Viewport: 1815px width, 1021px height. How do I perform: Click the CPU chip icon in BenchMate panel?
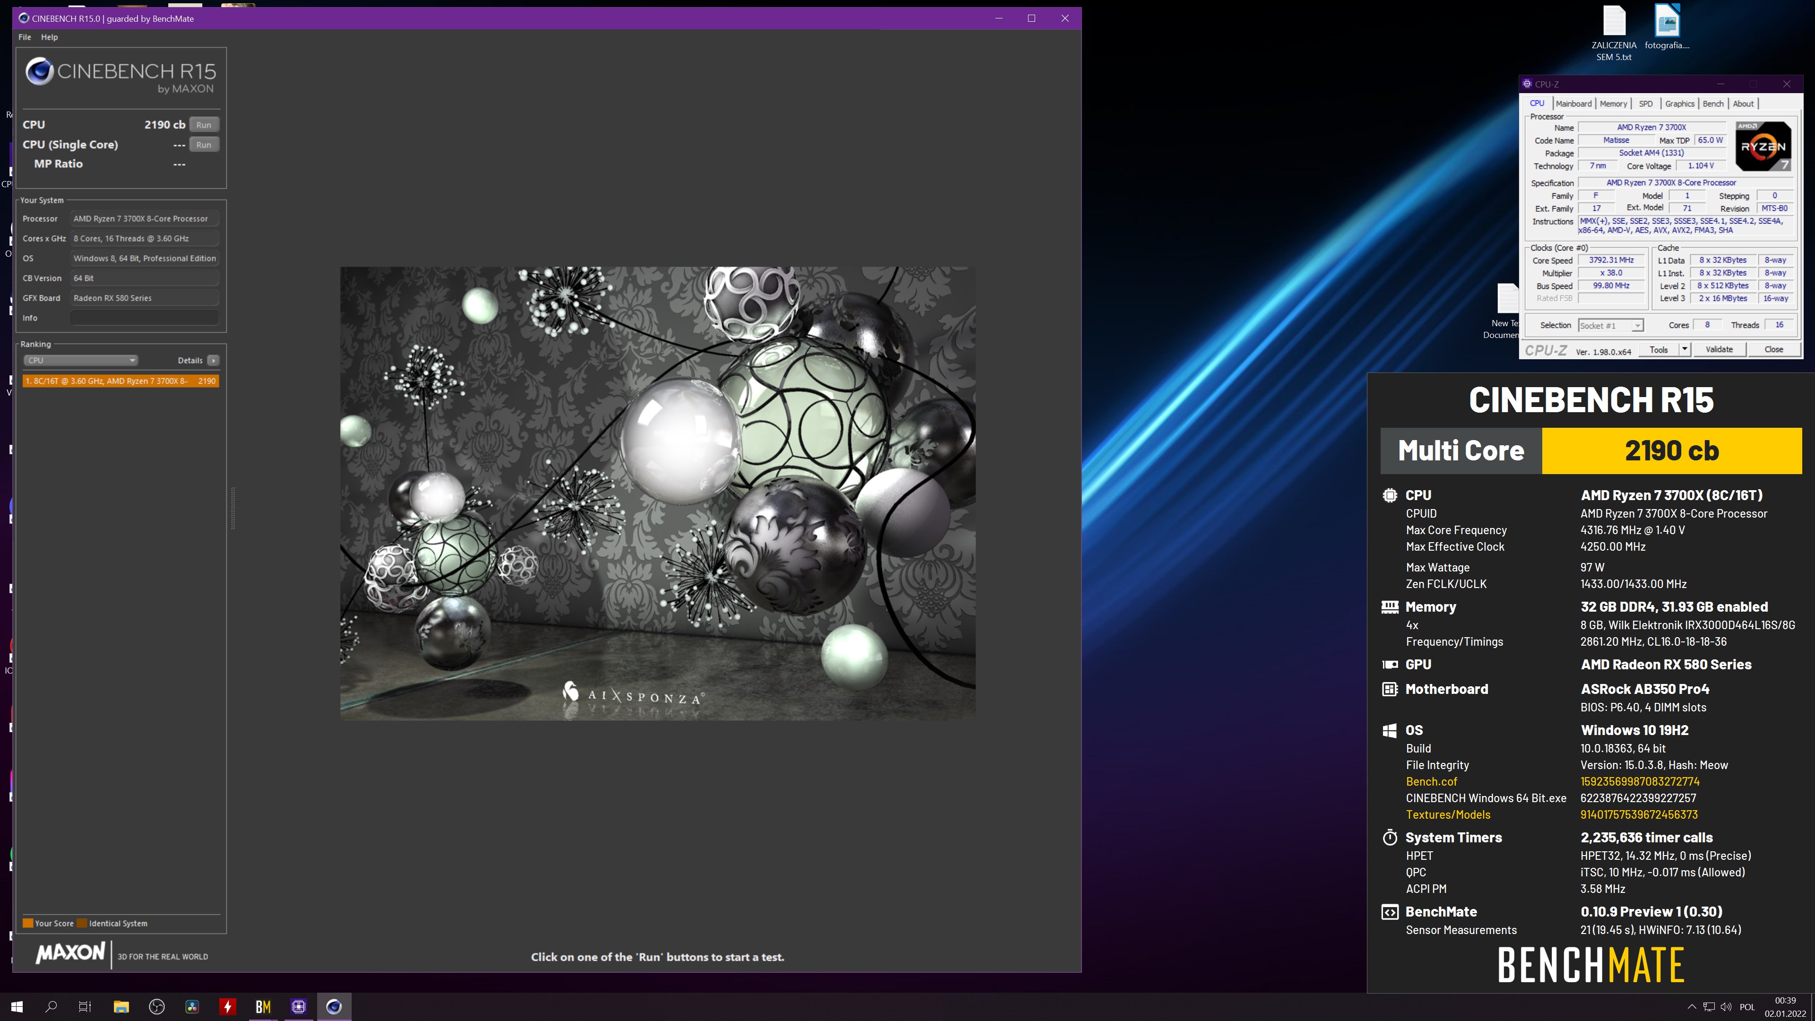click(1390, 495)
